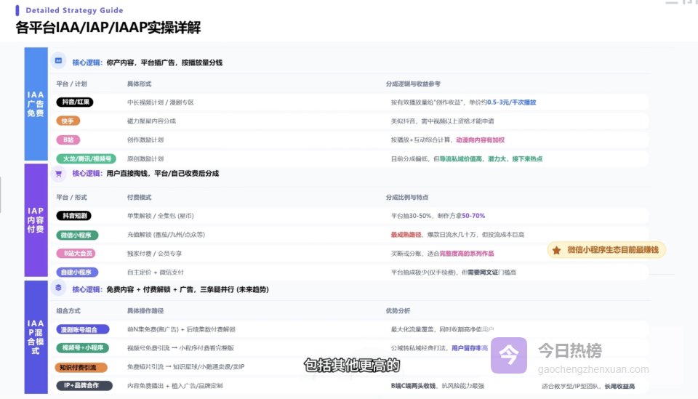The image size is (698, 399).
Task: Click the cell 中长视频计划 / 漫剧专区
Action: point(161,102)
